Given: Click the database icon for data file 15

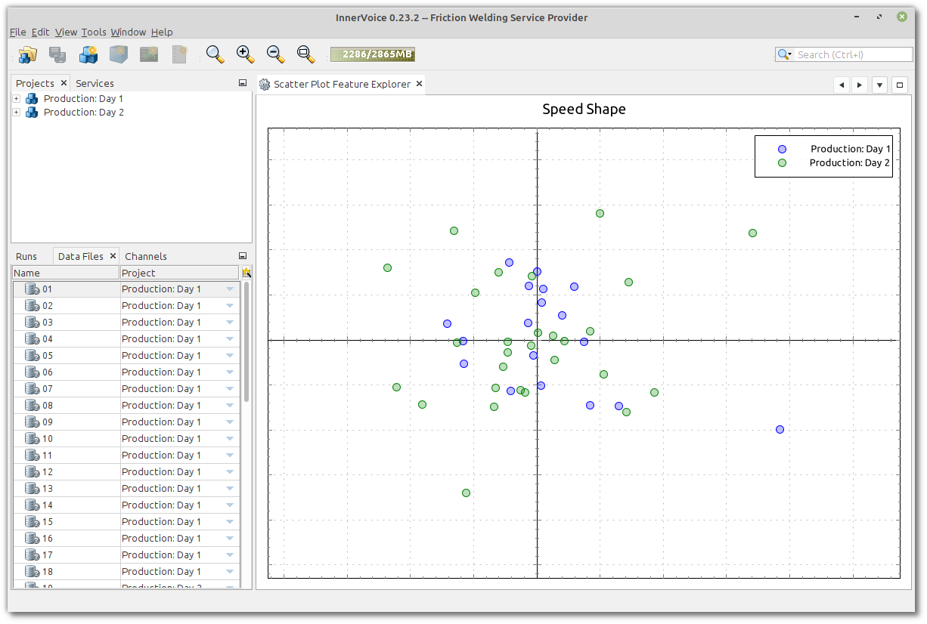Looking at the screenshot, I should tap(32, 522).
